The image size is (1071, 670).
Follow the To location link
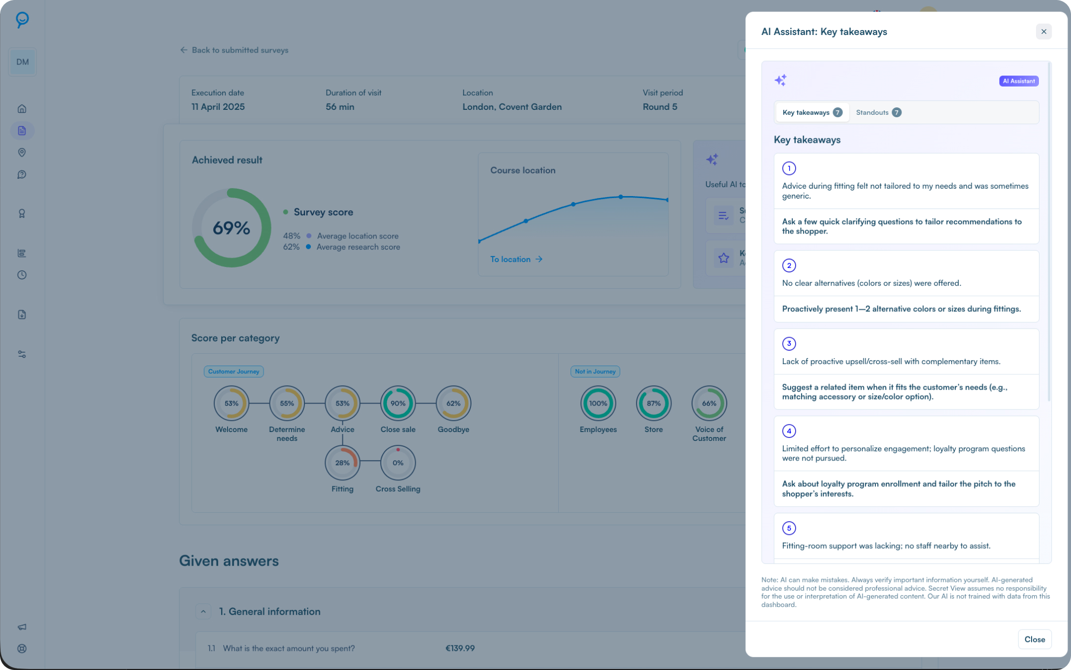tap(516, 259)
